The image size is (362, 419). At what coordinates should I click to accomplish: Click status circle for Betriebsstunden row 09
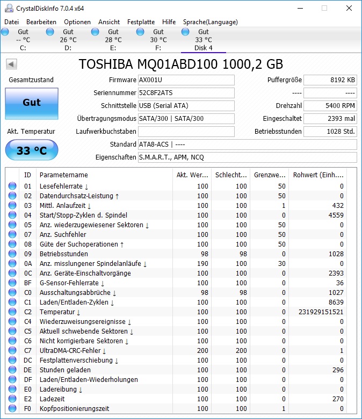click(x=12, y=254)
